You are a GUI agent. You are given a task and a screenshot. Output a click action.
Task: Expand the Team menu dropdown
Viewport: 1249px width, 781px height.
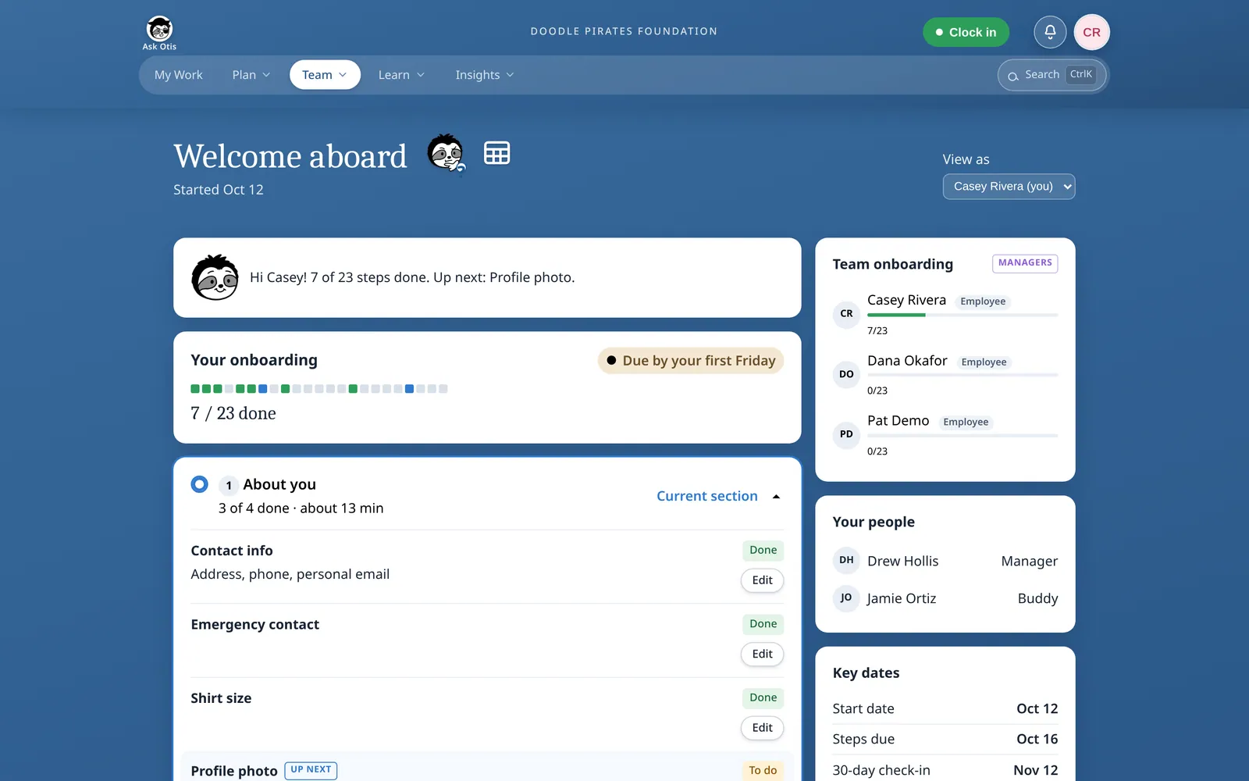coord(325,75)
